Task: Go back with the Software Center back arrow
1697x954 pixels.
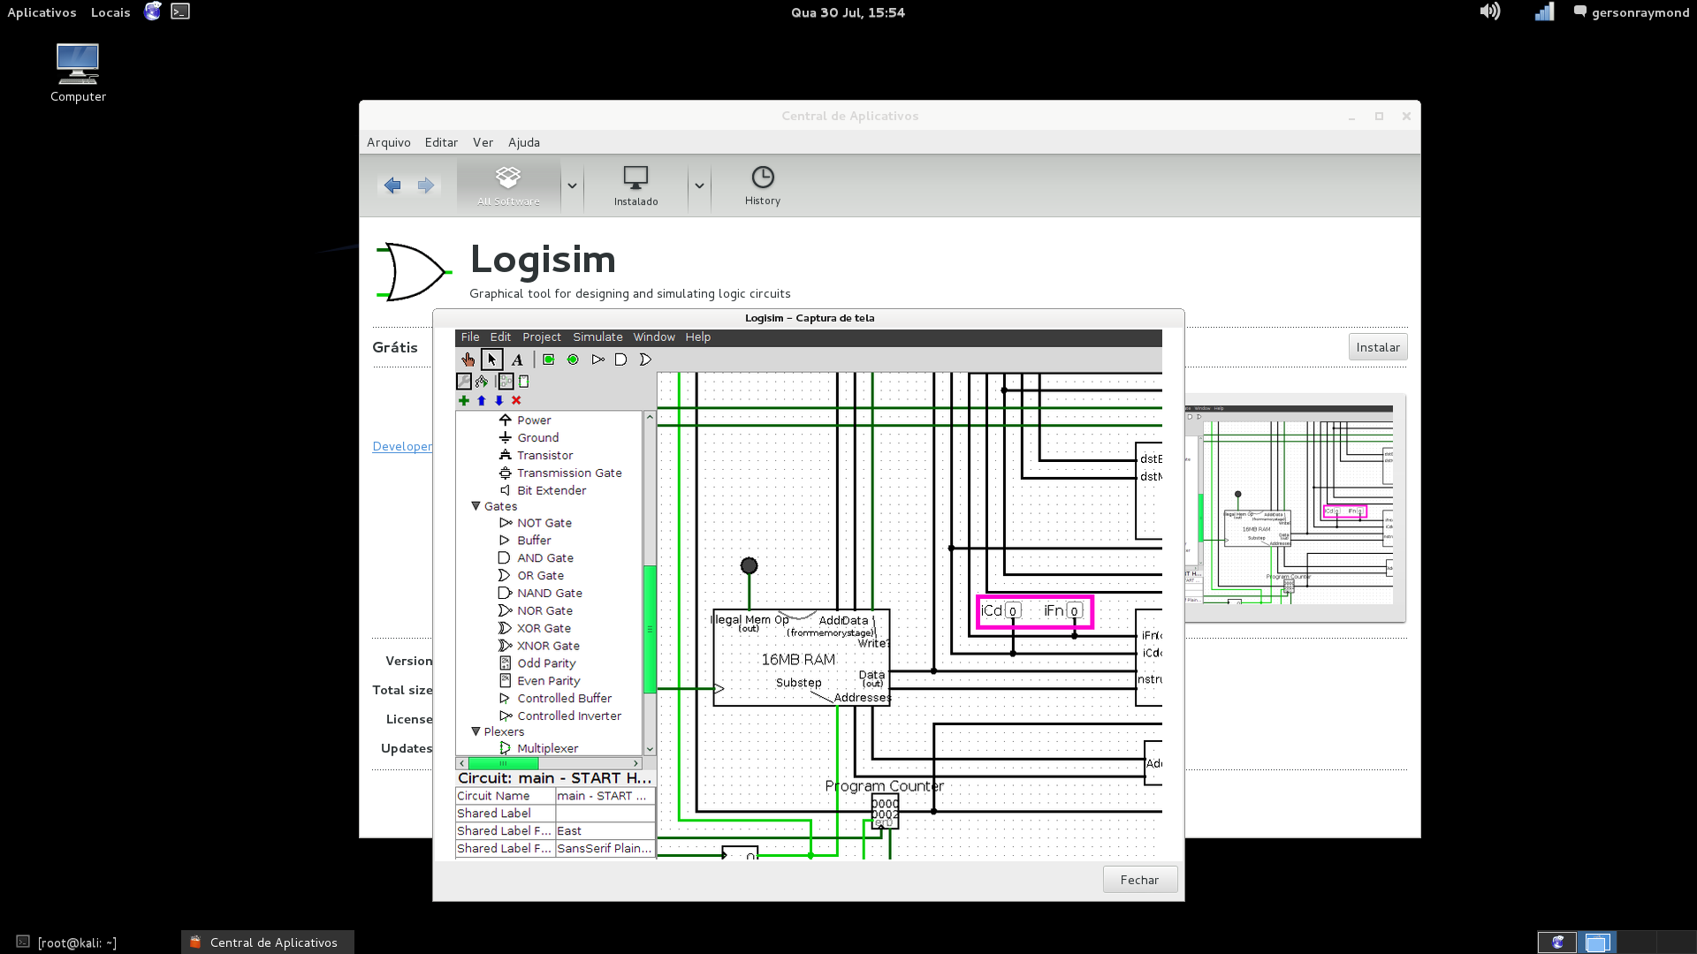Action: (392, 185)
